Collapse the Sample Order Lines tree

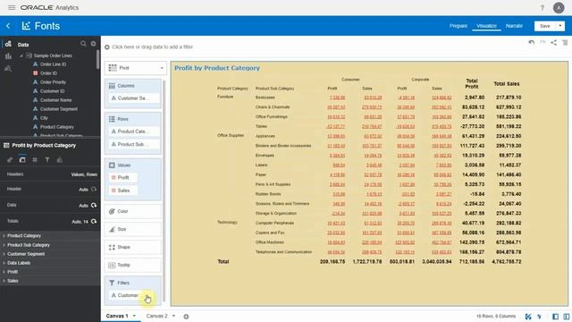pyautogui.click(x=21, y=55)
